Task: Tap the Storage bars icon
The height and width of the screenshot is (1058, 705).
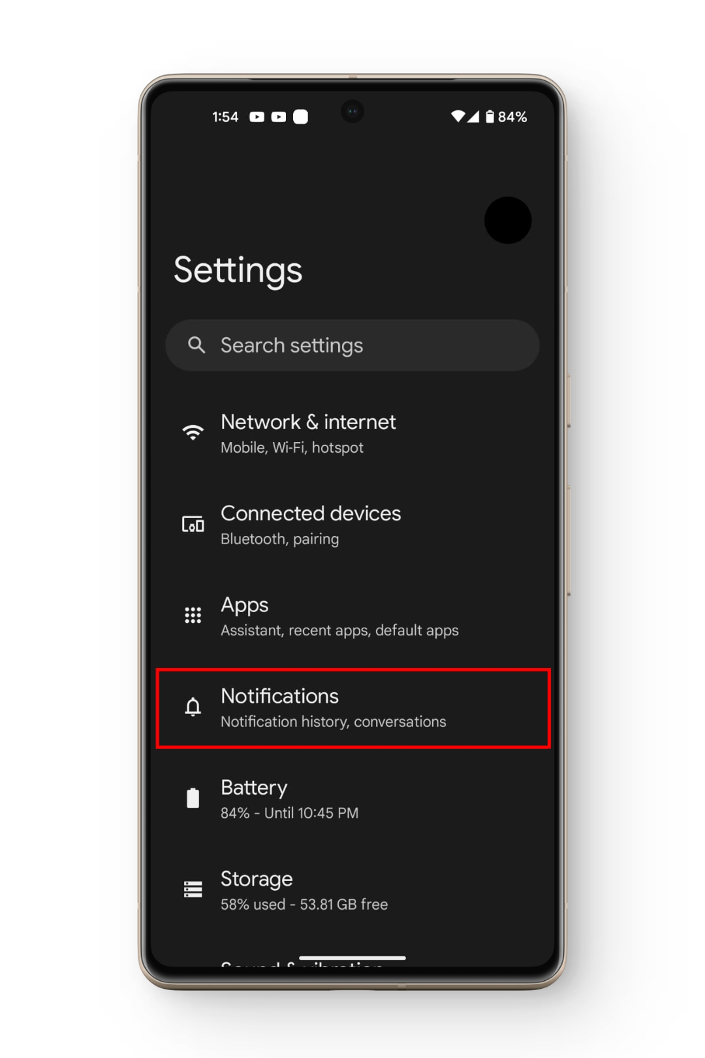Action: click(x=193, y=890)
